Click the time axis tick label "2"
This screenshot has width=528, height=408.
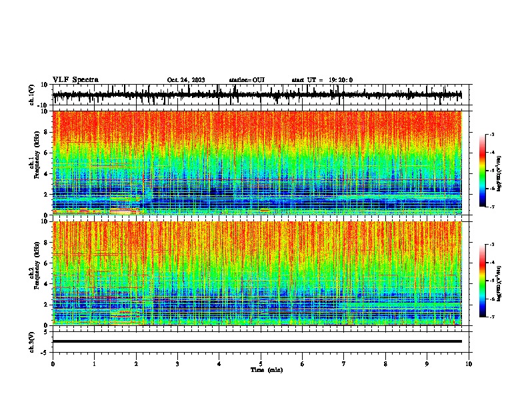click(136, 364)
